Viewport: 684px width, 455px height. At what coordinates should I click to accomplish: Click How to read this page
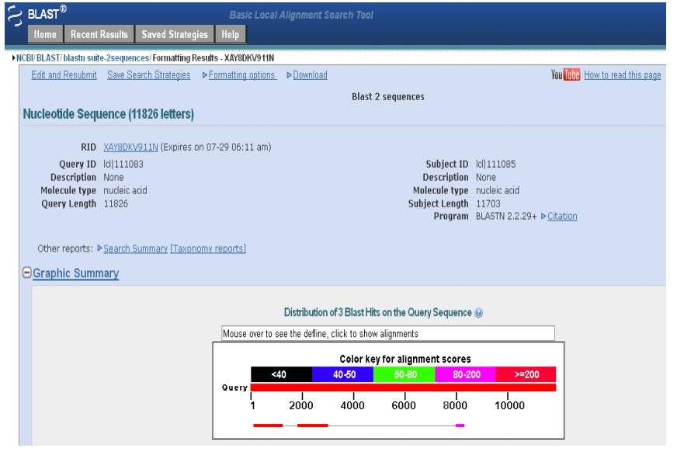622,75
